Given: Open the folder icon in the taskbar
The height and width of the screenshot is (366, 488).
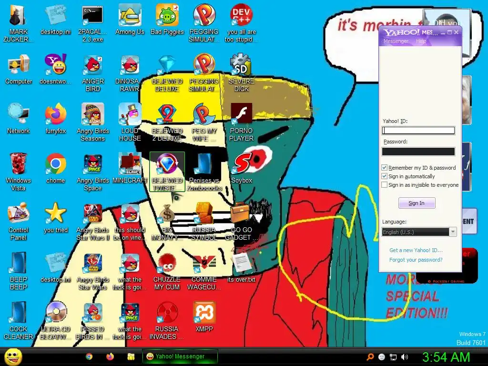Looking at the screenshot, I should pyautogui.click(x=131, y=356).
